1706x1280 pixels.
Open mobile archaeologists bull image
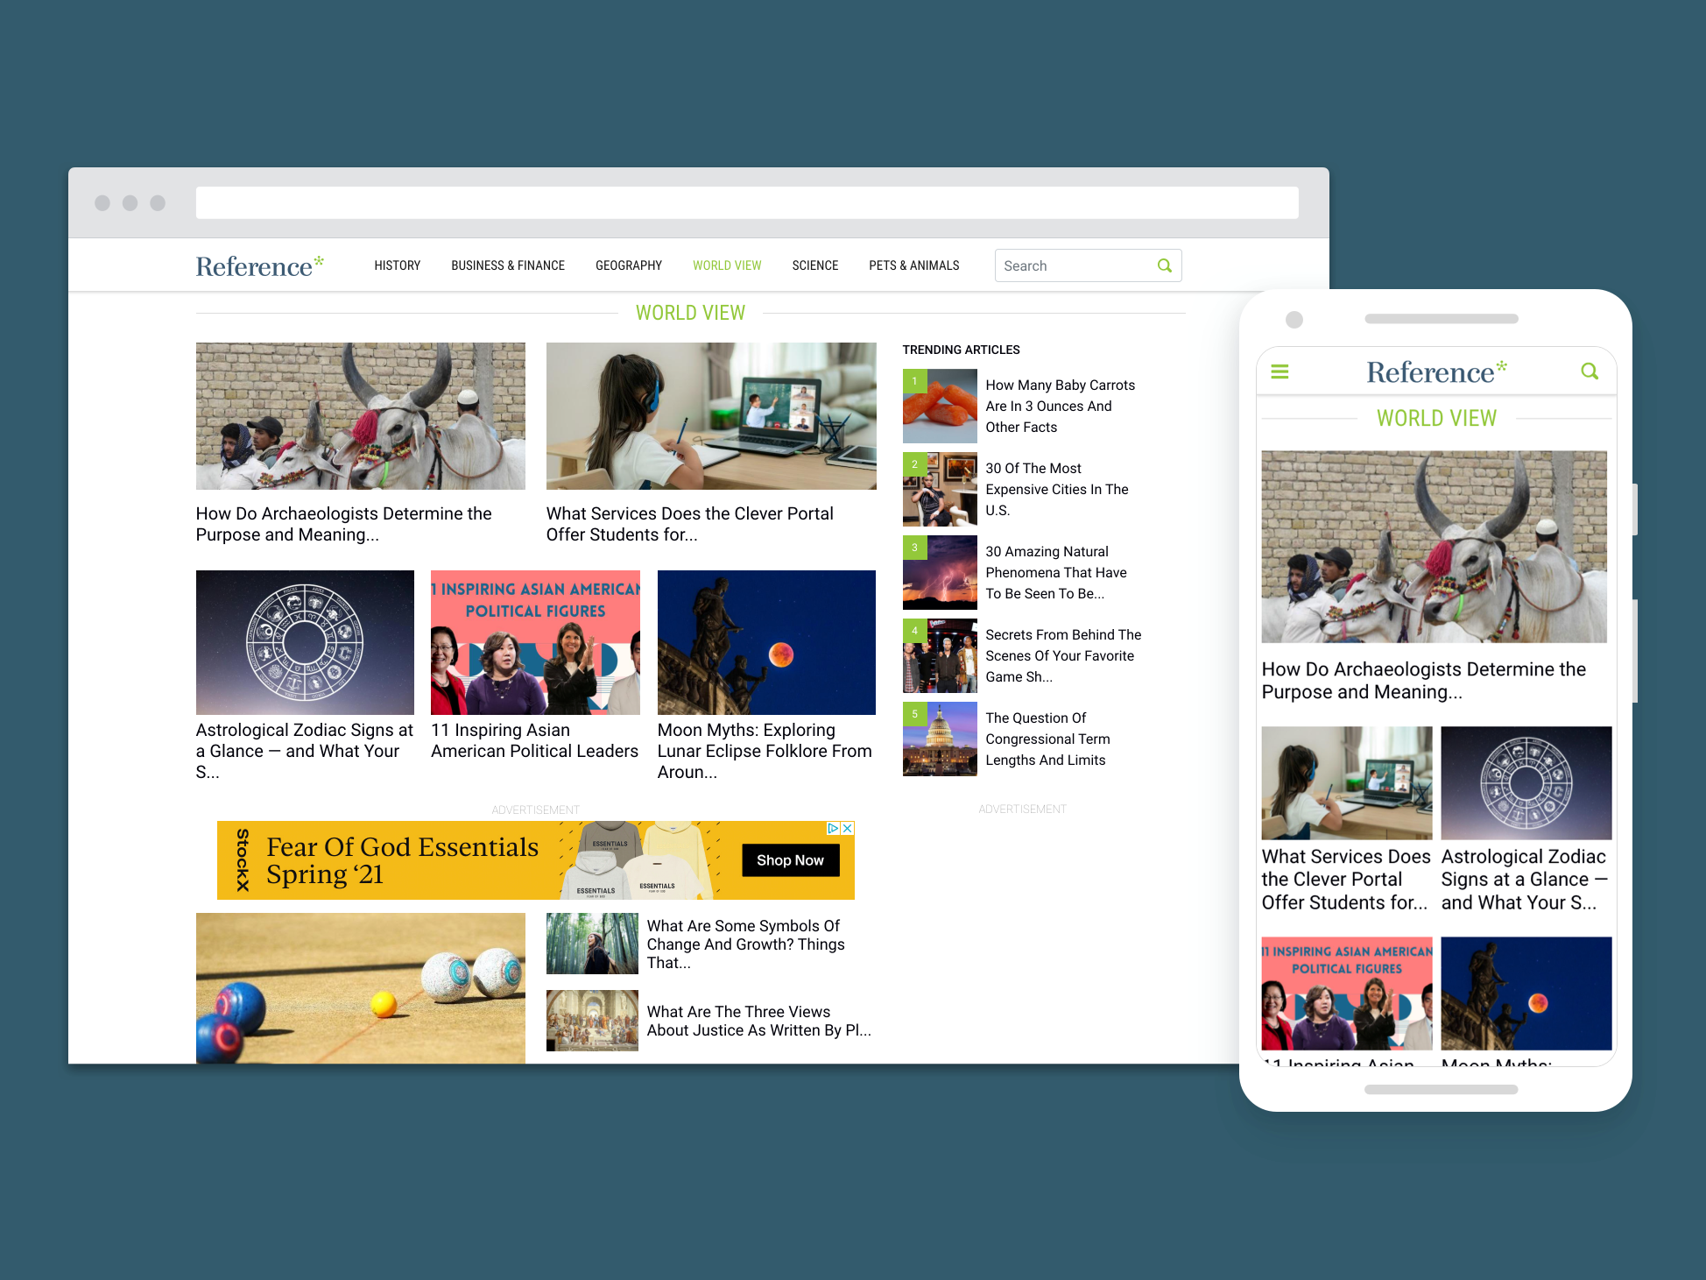[1434, 547]
